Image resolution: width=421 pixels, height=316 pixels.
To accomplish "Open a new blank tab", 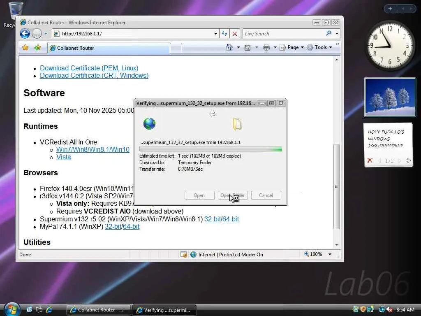I will tap(176, 49).
